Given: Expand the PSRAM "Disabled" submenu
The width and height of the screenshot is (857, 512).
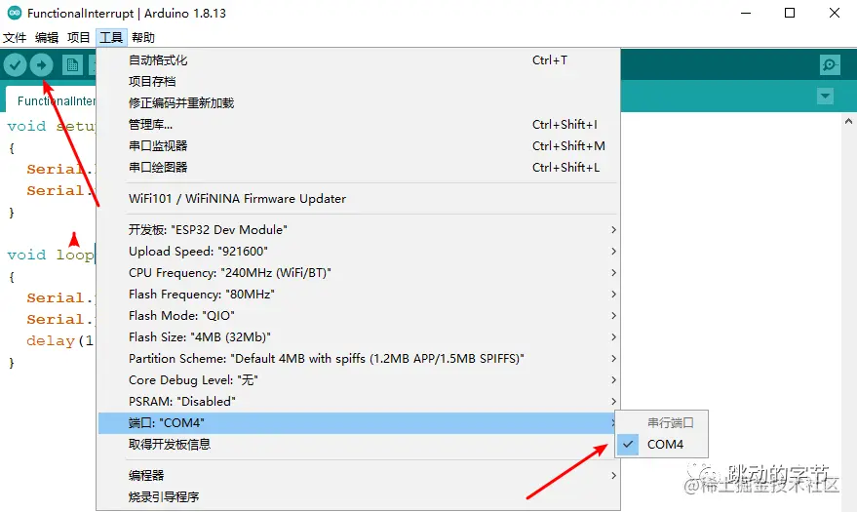Looking at the screenshot, I should (359, 401).
